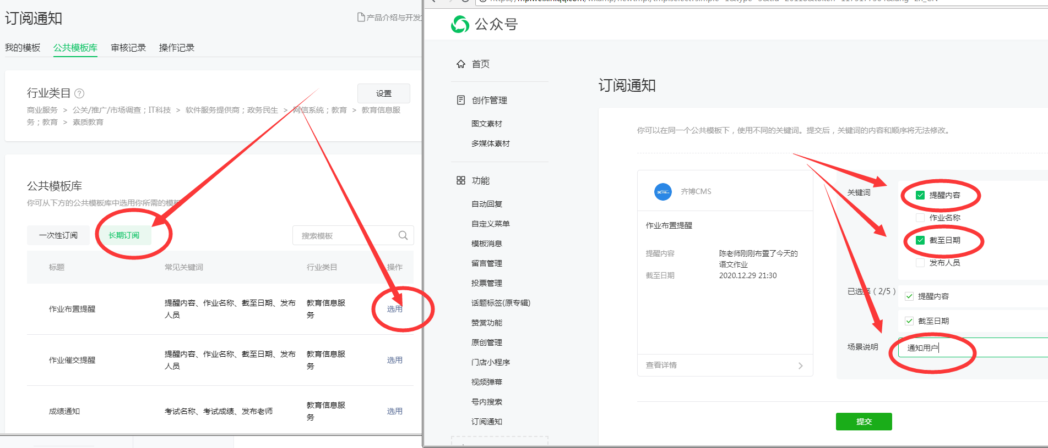Click the 功能 grid icon

461,180
